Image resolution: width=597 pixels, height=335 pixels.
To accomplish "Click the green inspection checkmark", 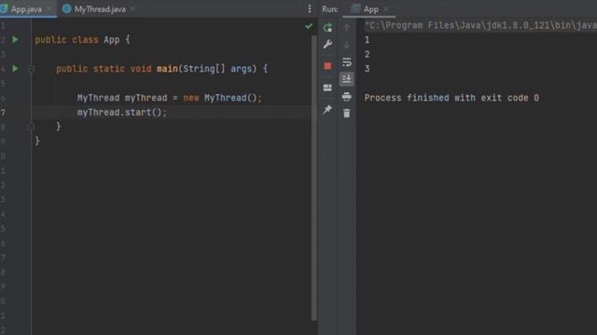I will 309,26.
